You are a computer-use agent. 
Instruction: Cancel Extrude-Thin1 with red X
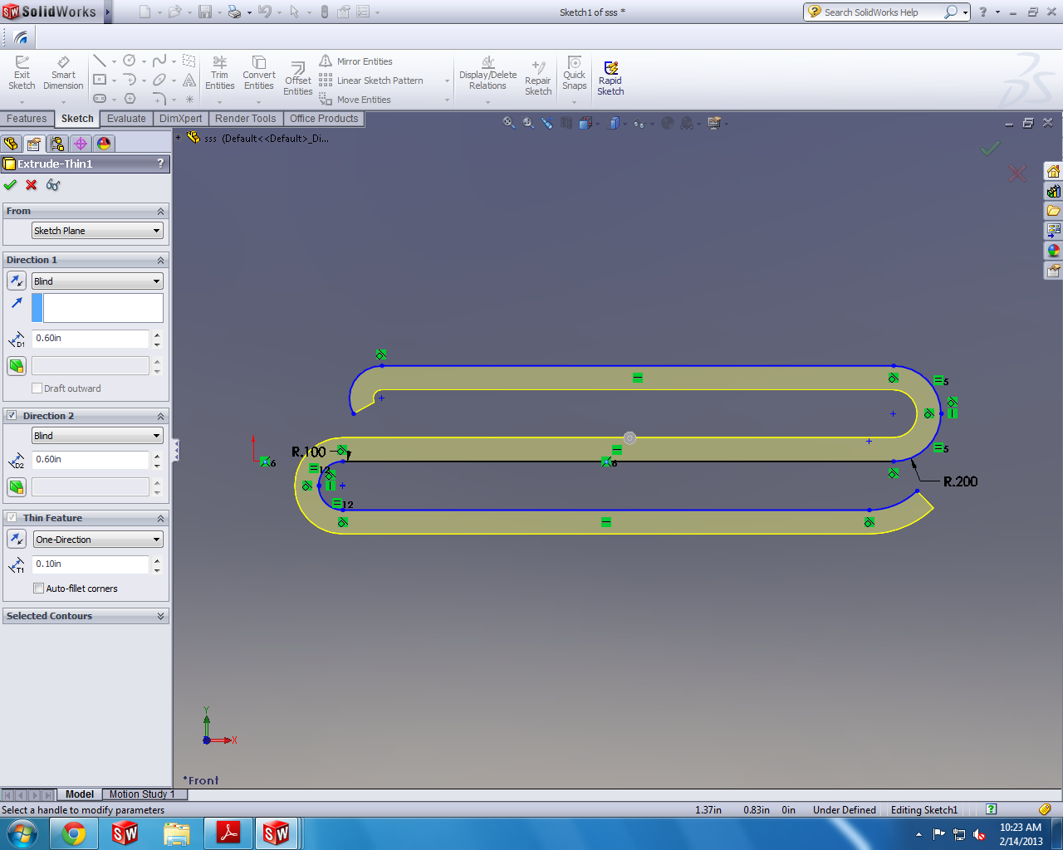click(x=32, y=184)
